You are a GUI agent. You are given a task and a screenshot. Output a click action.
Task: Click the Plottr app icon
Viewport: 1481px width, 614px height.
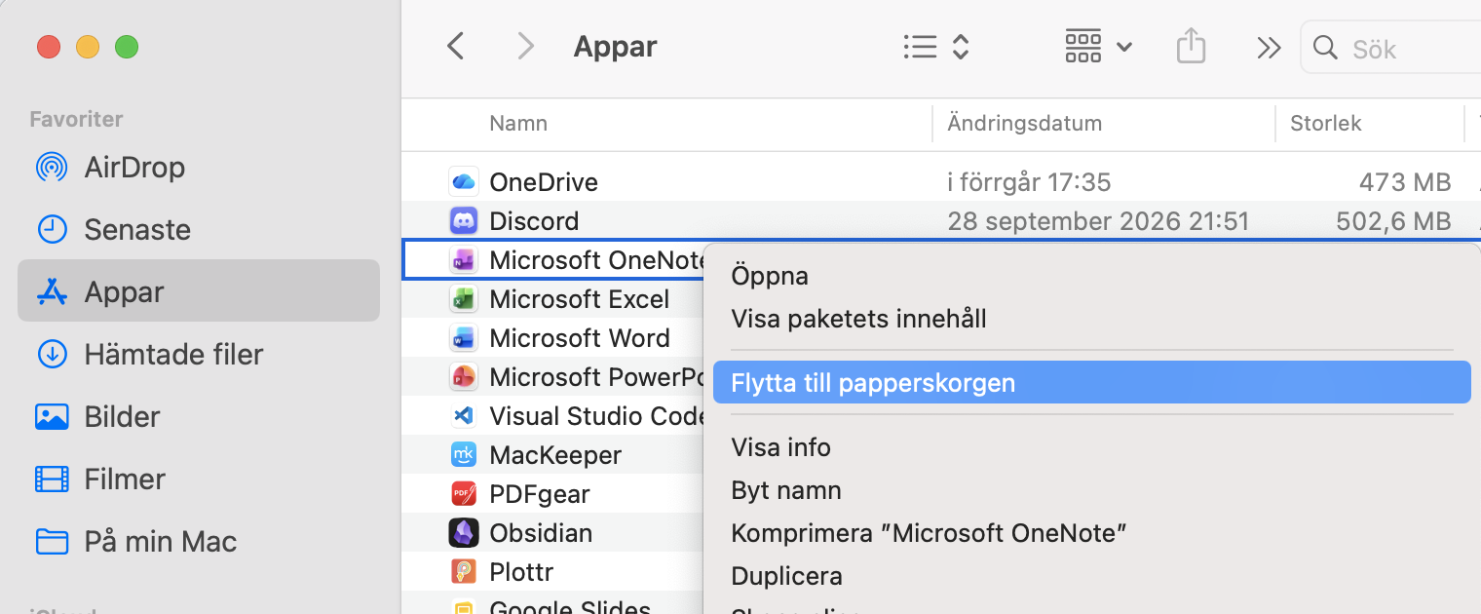point(463,572)
